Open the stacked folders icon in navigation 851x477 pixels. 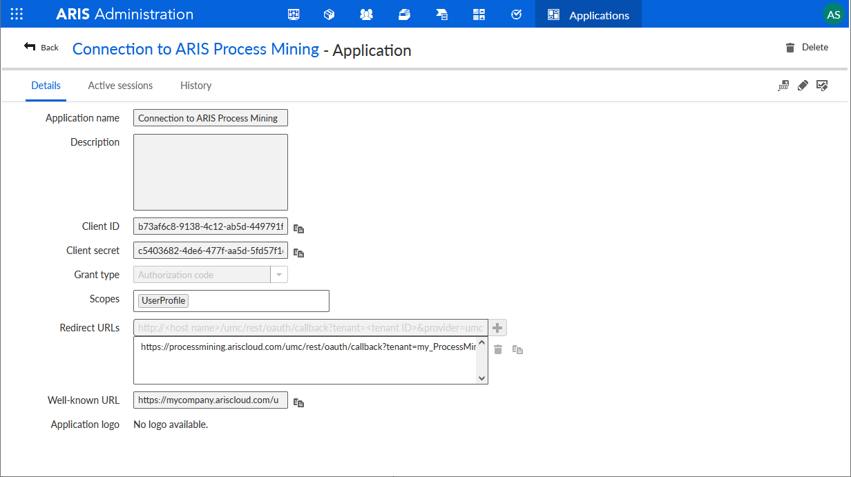coord(405,14)
